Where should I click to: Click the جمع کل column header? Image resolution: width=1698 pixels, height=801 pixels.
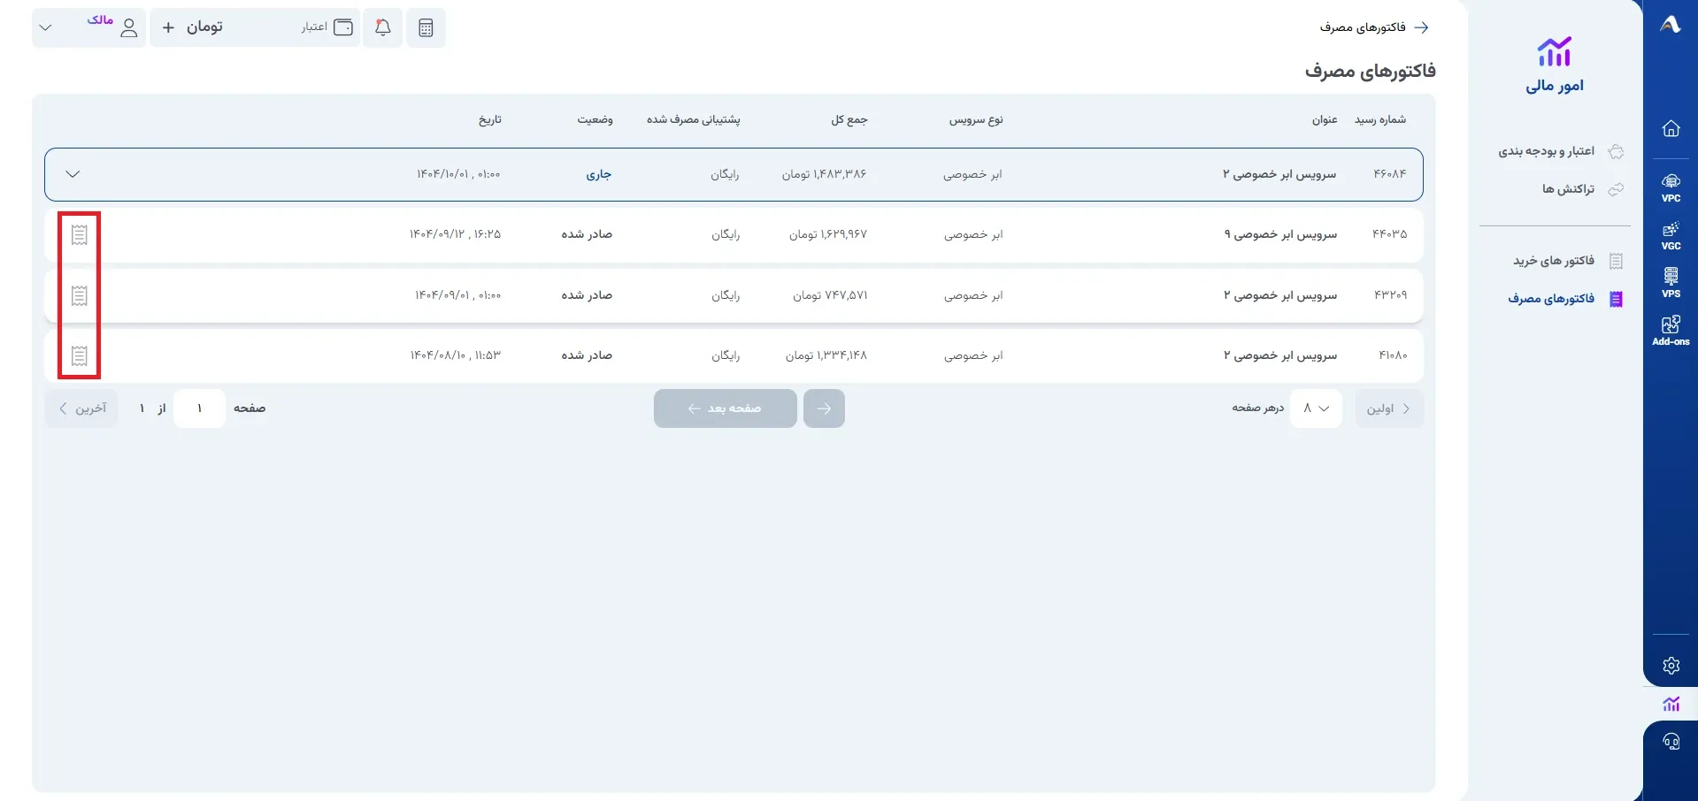click(x=849, y=119)
